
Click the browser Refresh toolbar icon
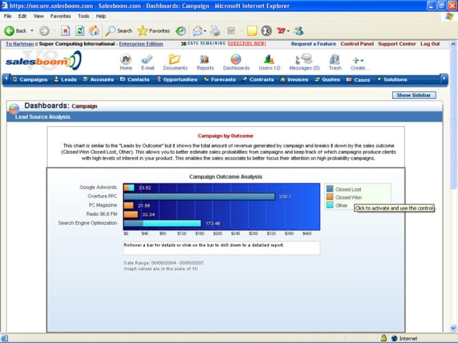tap(80, 31)
